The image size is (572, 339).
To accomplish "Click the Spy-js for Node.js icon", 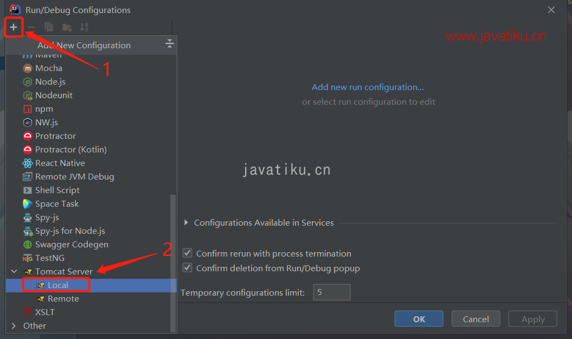I will click(28, 231).
